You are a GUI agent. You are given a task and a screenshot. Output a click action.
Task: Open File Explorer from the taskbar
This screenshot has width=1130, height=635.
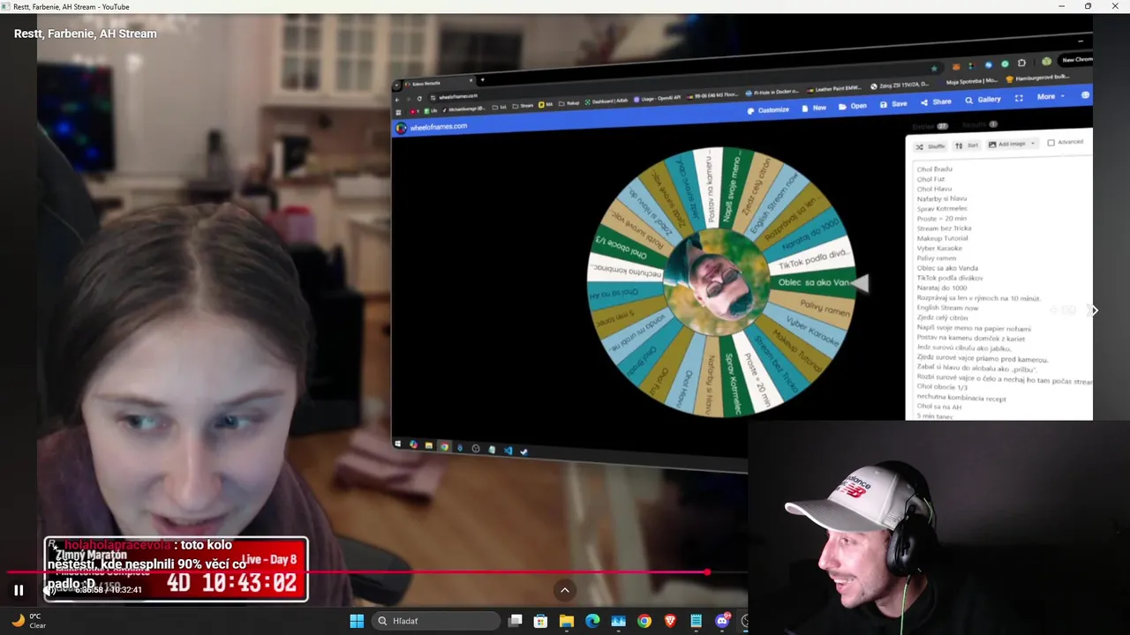pos(567,621)
